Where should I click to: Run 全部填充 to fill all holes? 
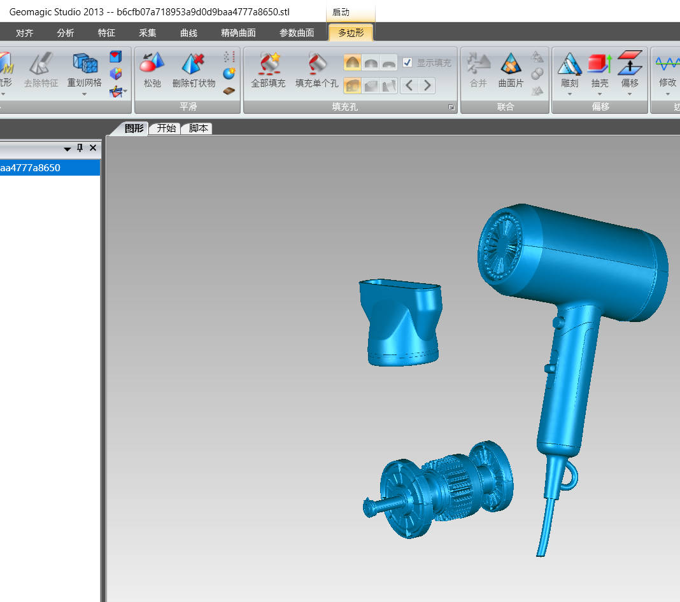point(268,69)
